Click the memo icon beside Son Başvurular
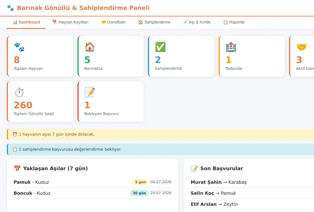Screen dimensions: 314x212 [194, 169]
